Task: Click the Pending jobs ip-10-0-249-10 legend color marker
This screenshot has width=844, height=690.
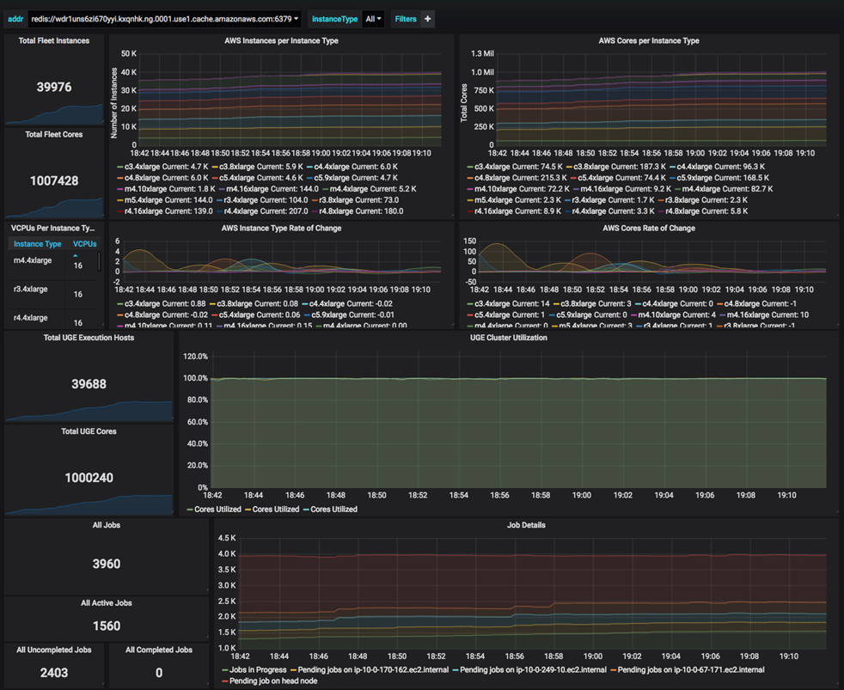Action: (x=455, y=669)
